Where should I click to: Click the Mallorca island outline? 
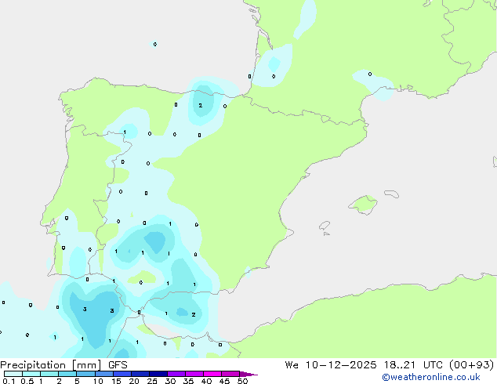[x=363, y=205]
